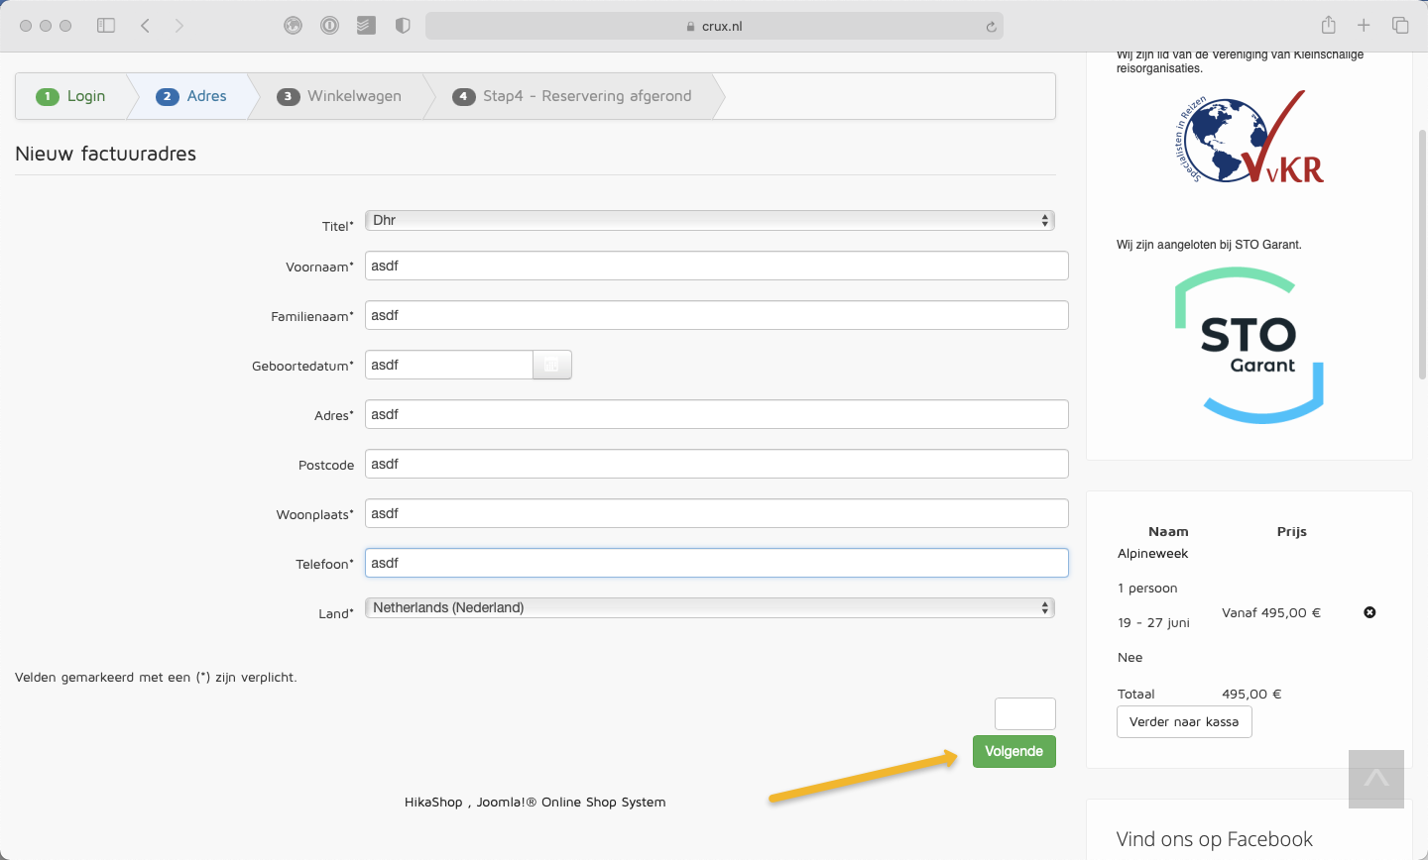Focus the Voornaam text field
Screen dimensions: 1428x860
point(716,266)
